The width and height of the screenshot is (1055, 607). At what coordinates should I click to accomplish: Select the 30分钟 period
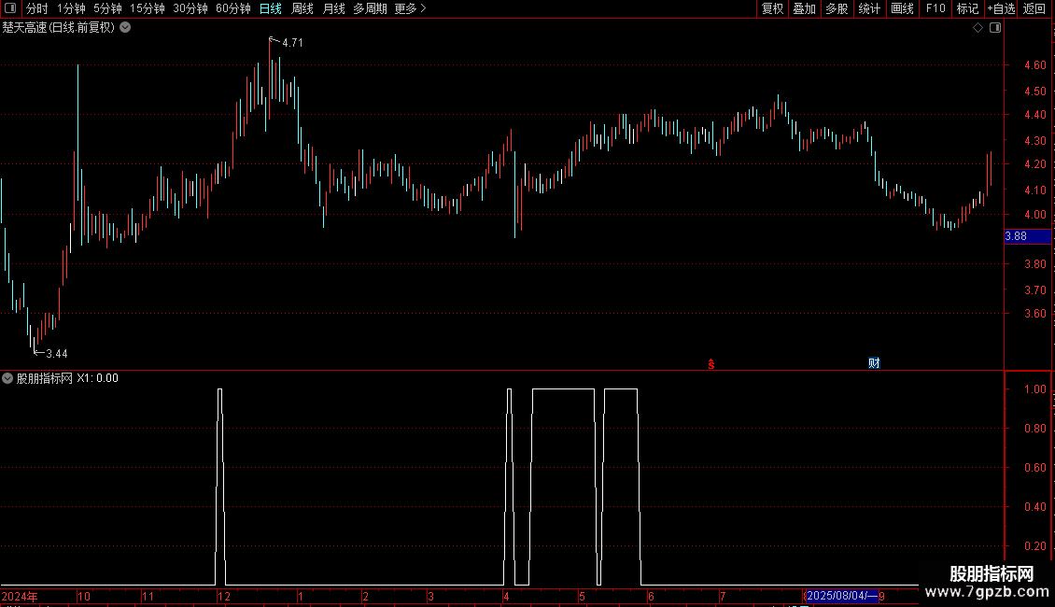[x=190, y=8]
